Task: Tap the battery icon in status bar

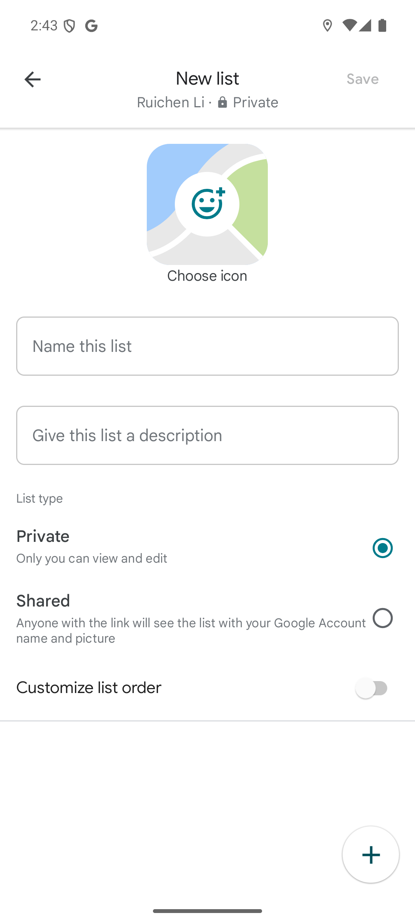Action: coord(382,26)
